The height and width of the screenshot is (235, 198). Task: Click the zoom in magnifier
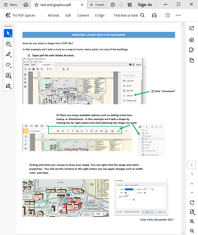[x=192, y=222]
